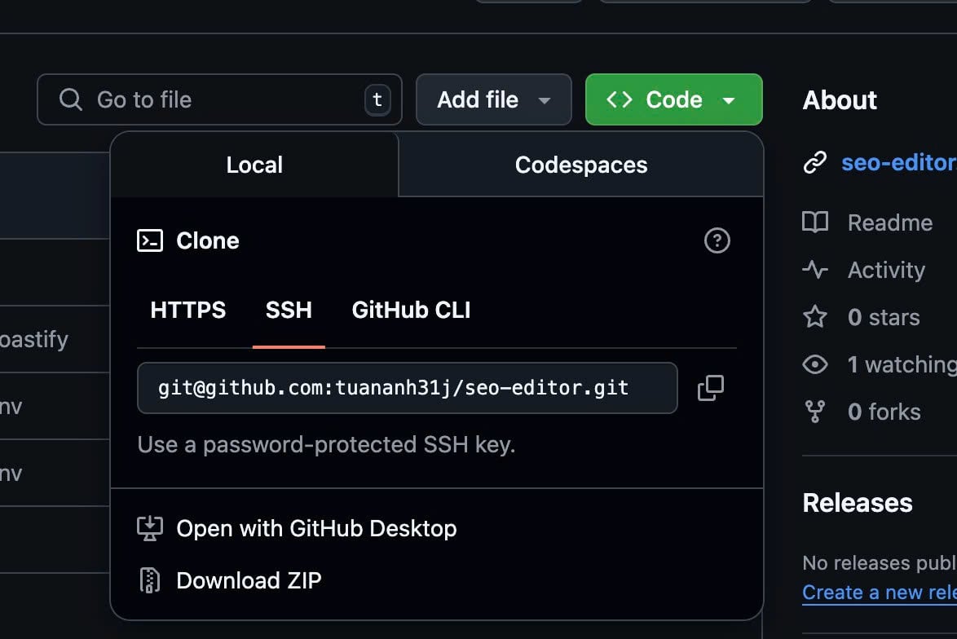Open the Add file dropdown

coord(494,99)
